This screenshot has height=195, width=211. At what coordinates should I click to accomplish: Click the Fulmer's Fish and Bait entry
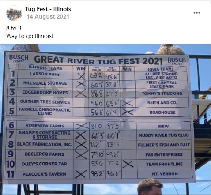pos(164,145)
